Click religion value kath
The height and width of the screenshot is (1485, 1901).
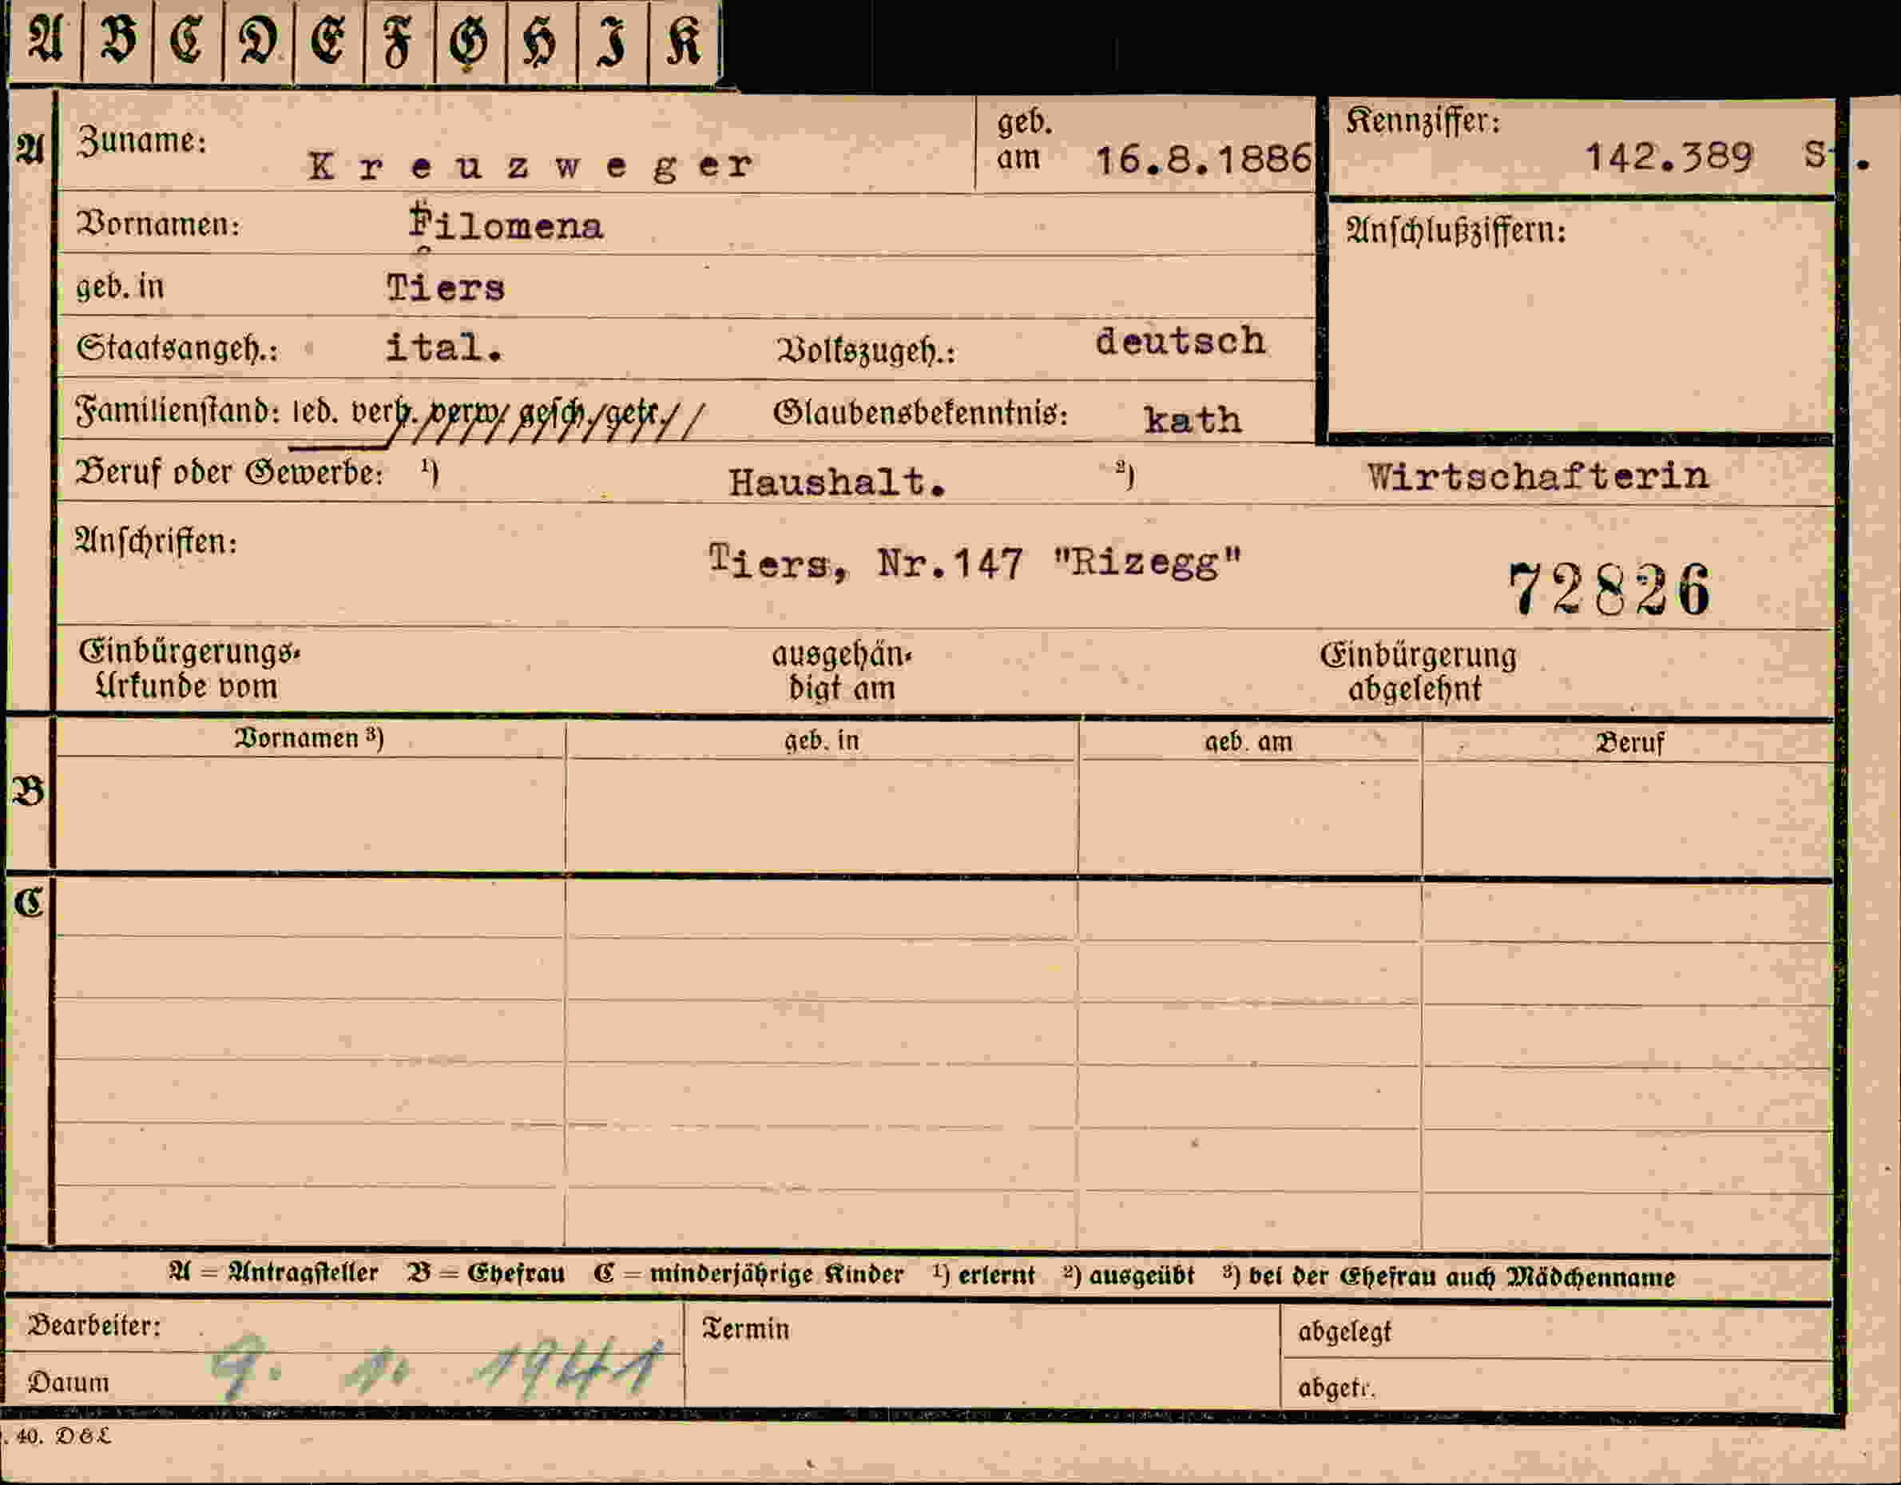coord(1193,419)
